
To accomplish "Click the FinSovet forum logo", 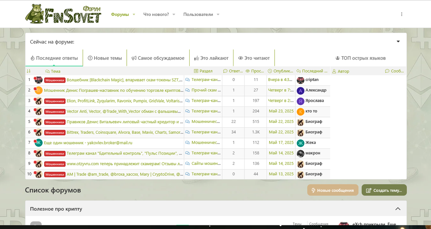I will point(63,14).
